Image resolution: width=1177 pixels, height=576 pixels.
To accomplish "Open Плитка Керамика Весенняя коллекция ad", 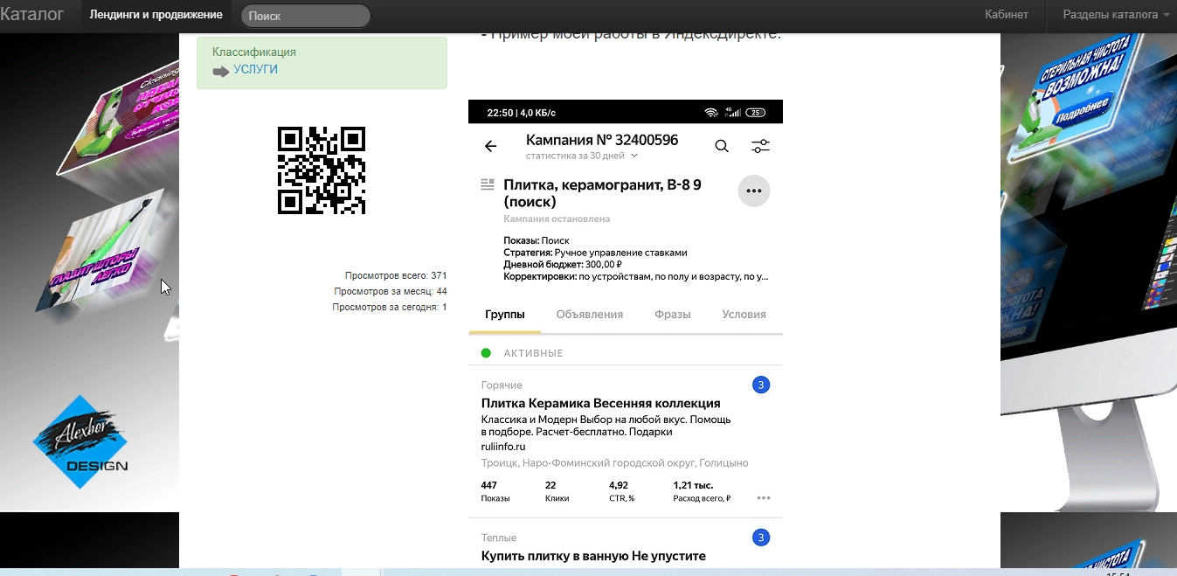I will pos(601,404).
